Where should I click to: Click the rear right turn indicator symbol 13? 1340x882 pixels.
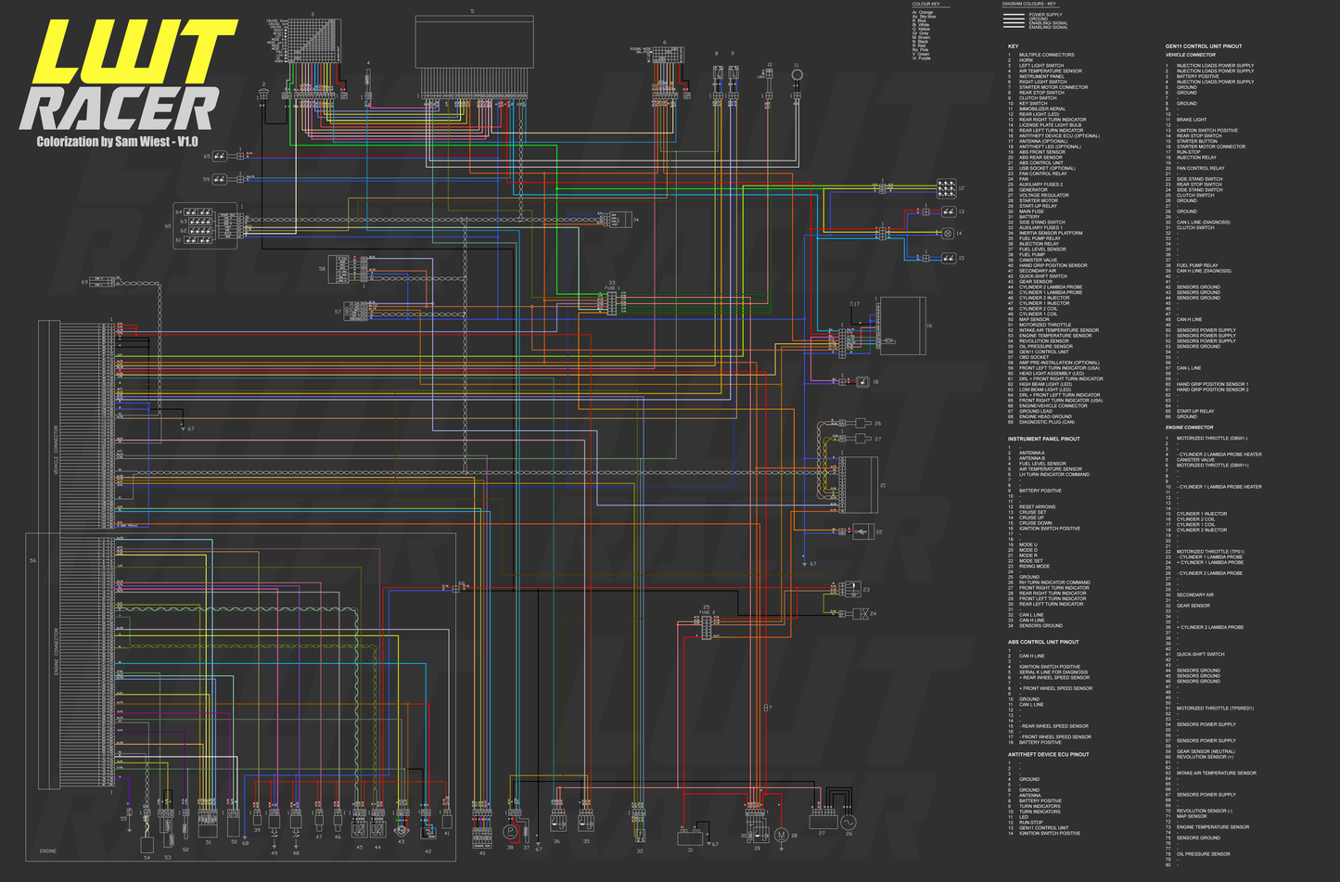947,211
